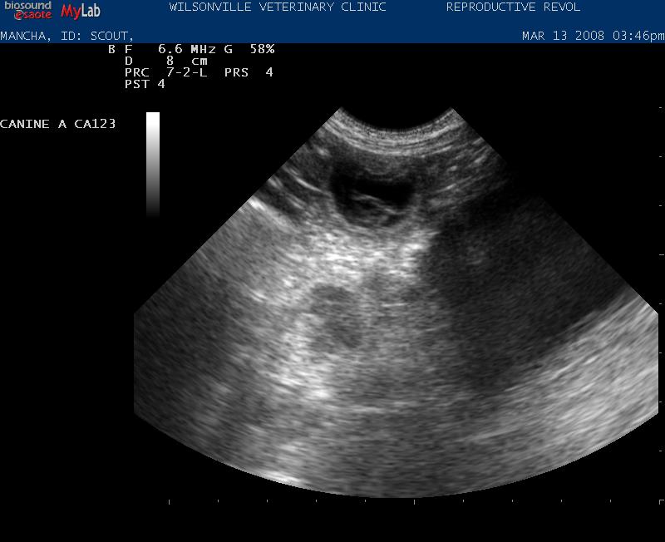
Task: Click the PRC 7-2-L setting
Action: (x=165, y=72)
